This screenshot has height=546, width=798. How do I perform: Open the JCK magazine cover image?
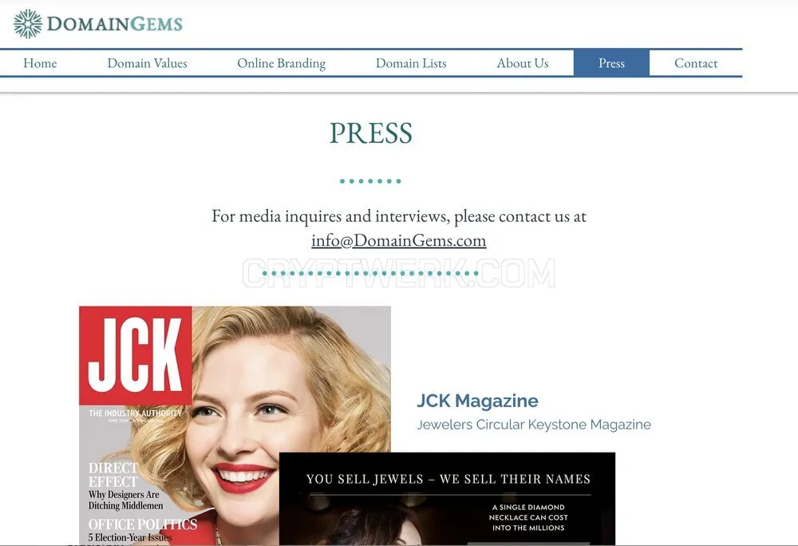235,425
